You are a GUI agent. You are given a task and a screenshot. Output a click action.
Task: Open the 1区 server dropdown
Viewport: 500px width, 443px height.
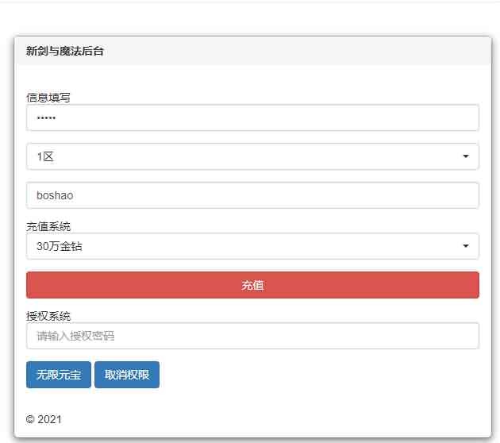[252, 156]
